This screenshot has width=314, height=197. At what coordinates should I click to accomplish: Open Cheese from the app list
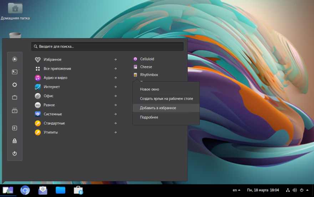[x=146, y=67]
